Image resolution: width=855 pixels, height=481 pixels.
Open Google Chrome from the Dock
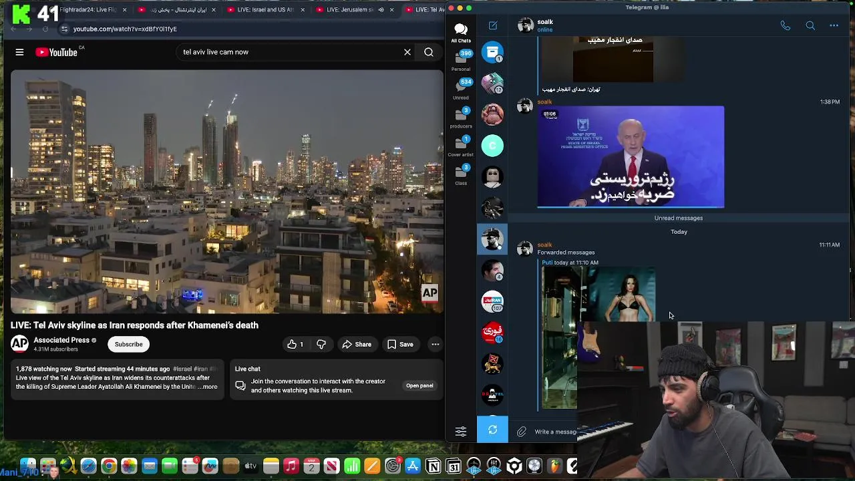[109, 466]
